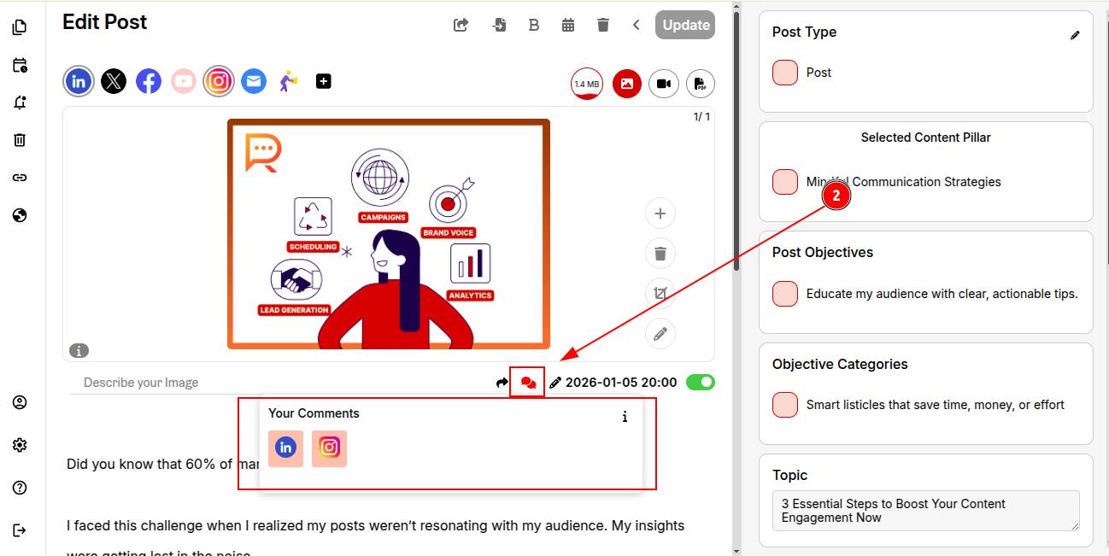
Task: Select the Facebook channel icon
Action: tap(149, 81)
